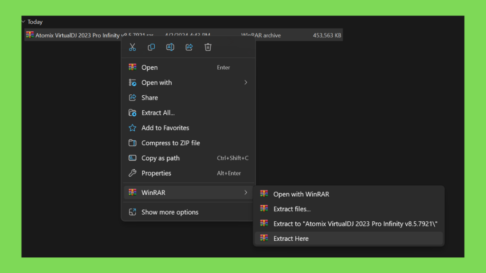The height and width of the screenshot is (273, 486).
Task: Open Properties from context menu
Action: click(x=188, y=173)
